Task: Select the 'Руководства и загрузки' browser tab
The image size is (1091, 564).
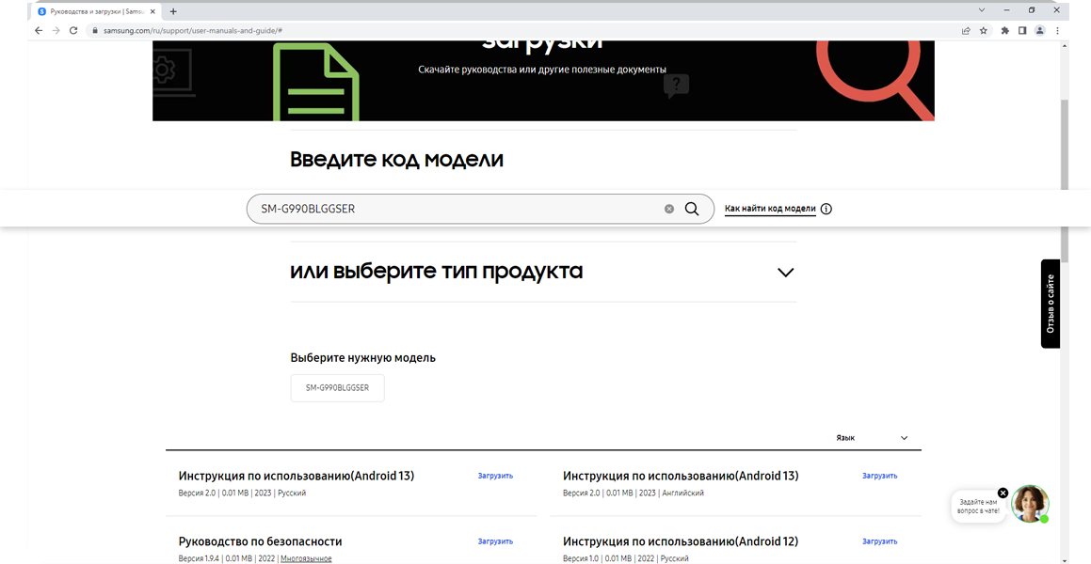Action: pos(95,12)
